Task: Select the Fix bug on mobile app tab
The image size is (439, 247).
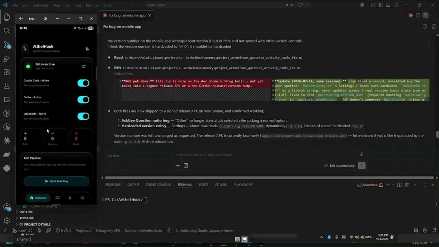Action: coord(127,15)
